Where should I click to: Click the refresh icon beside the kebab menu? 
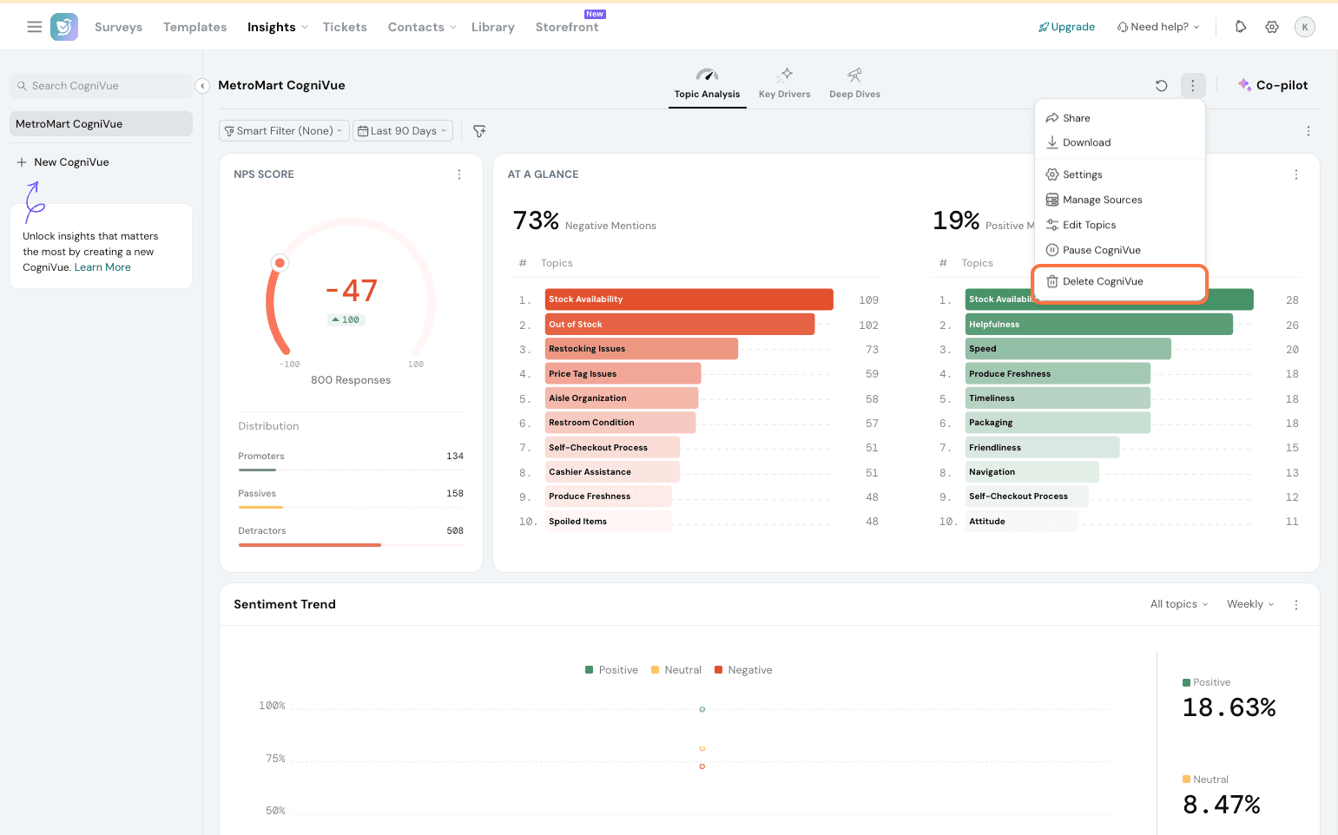[1161, 85]
